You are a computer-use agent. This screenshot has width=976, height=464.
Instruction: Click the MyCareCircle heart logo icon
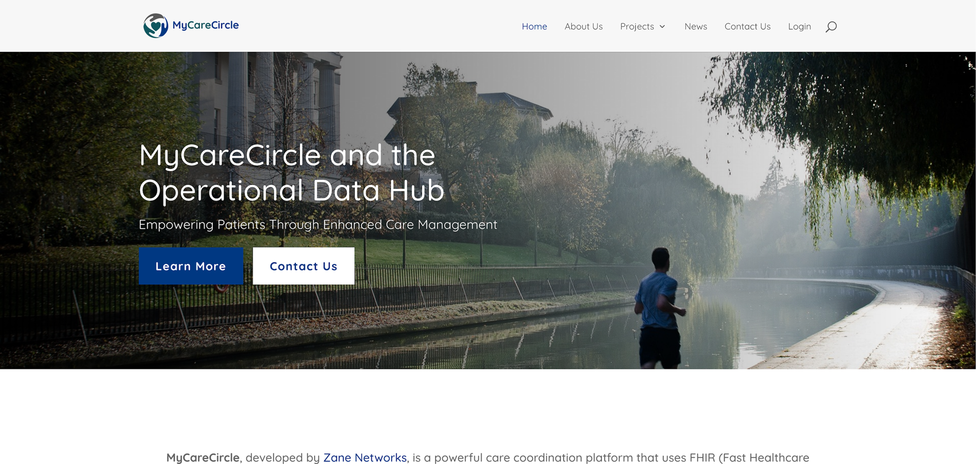pos(155,25)
